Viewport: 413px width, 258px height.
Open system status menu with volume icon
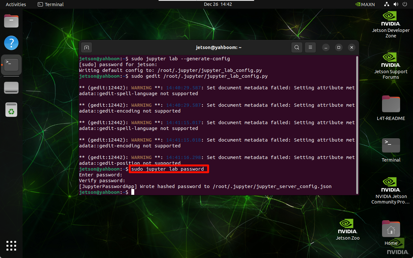396,4
